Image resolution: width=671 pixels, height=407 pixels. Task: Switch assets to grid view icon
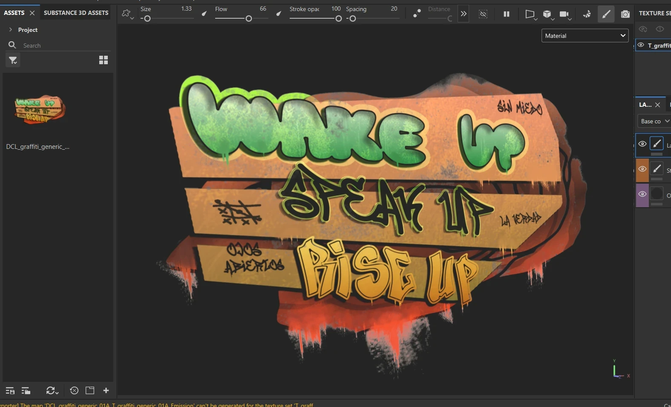point(103,60)
